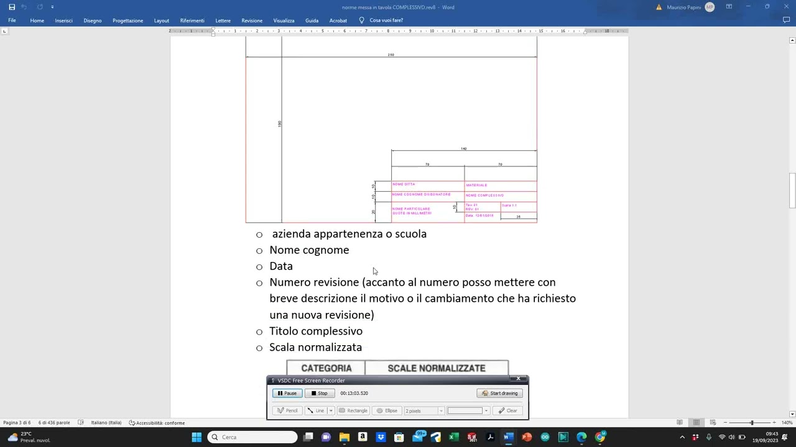Select the Pencil tool in VSDC recorder
Viewport: 796px width, 447px height.
point(287,410)
